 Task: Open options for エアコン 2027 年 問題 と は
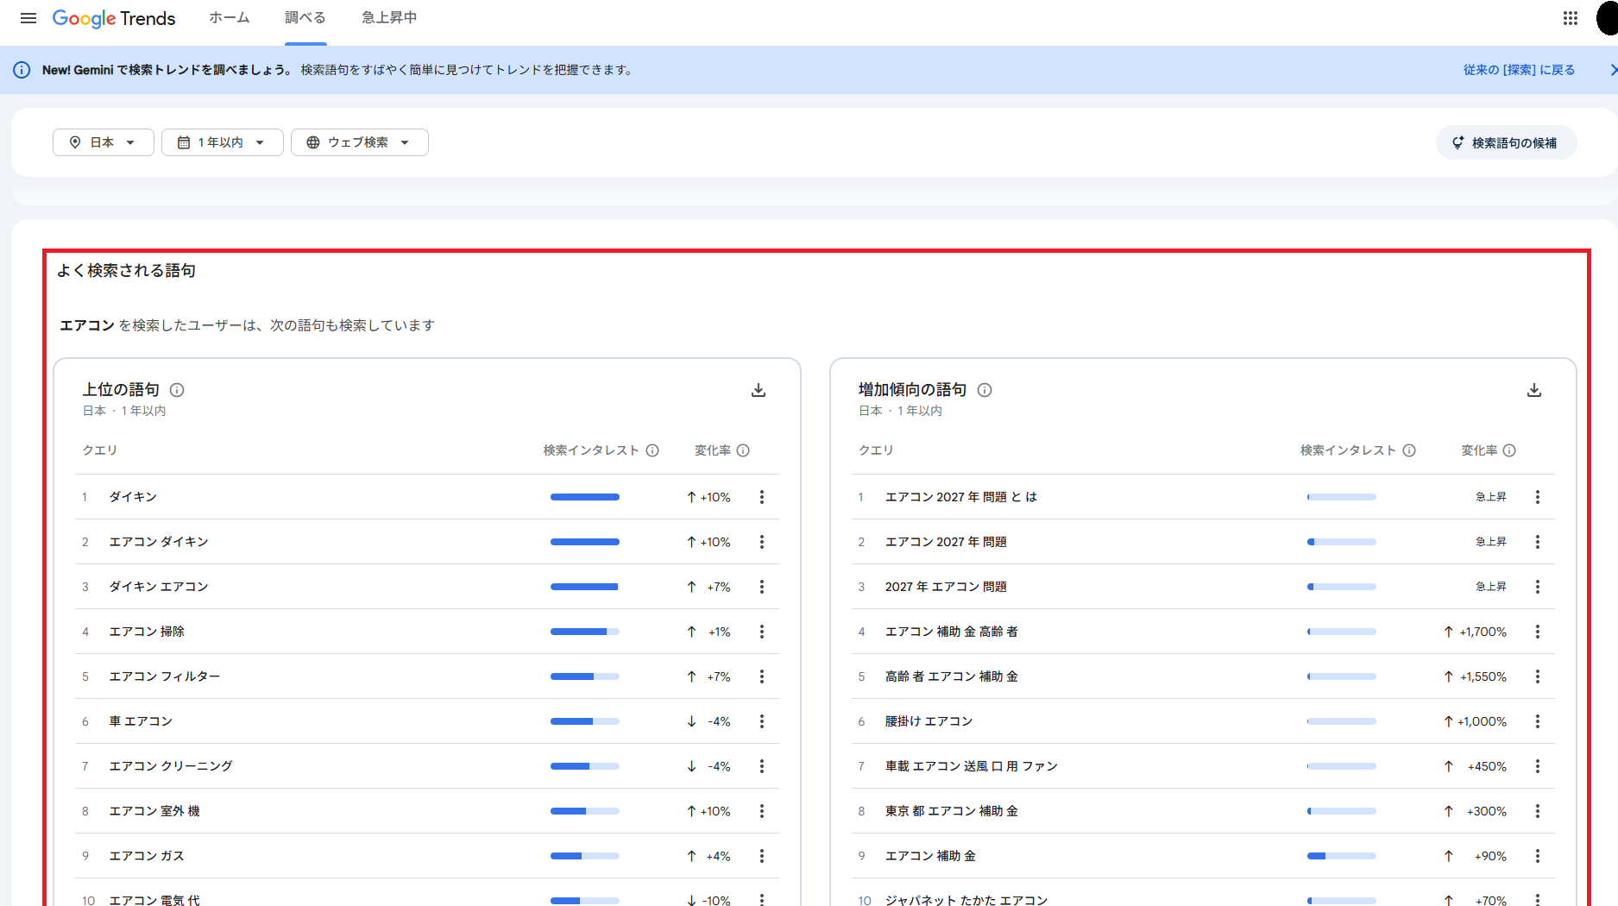[x=1538, y=497]
